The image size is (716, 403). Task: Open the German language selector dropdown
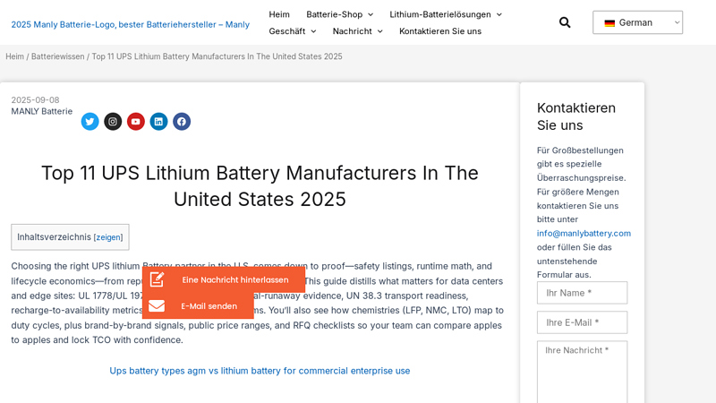(637, 22)
